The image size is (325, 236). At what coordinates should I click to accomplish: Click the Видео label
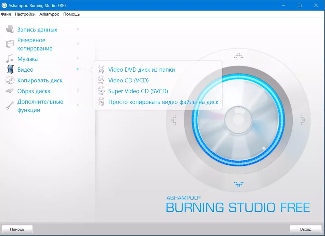(x=25, y=70)
